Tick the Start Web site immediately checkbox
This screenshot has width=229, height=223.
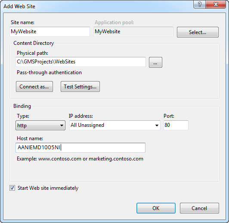[12, 188]
